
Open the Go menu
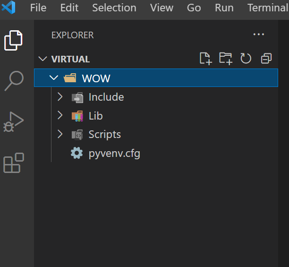pyautogui.click(x=194, y=8)
